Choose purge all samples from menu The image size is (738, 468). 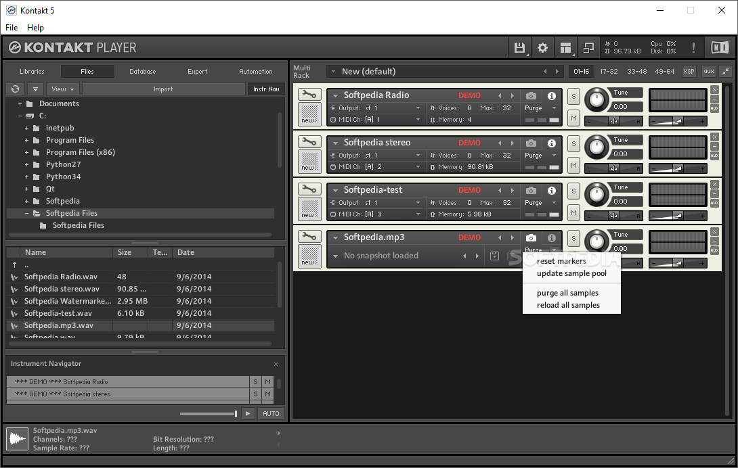tap(567, 293)
